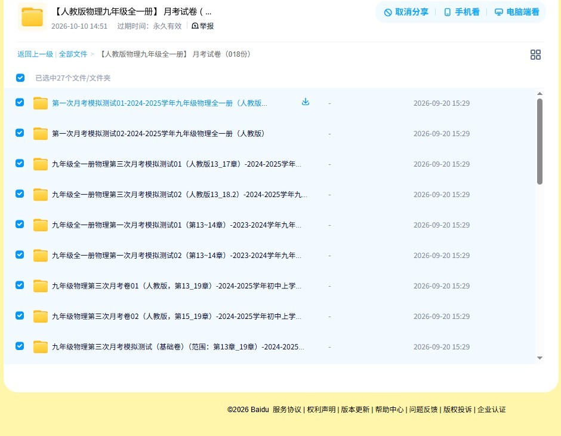The height and width of the screenshot is (436, 561).
Task: Open folder 第一次月考模拟测试01-2024-2025学年九年级物理全一册
Action: (x=159, y=103)
